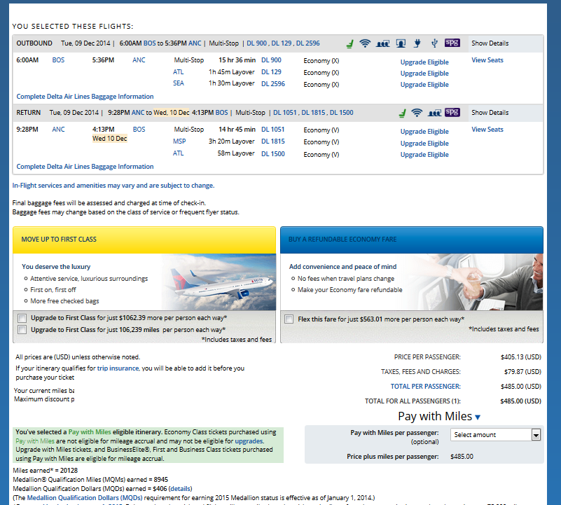Open the Select amount miles dropdown
This screenshot has height=505, width=561.
click(496, 435)
